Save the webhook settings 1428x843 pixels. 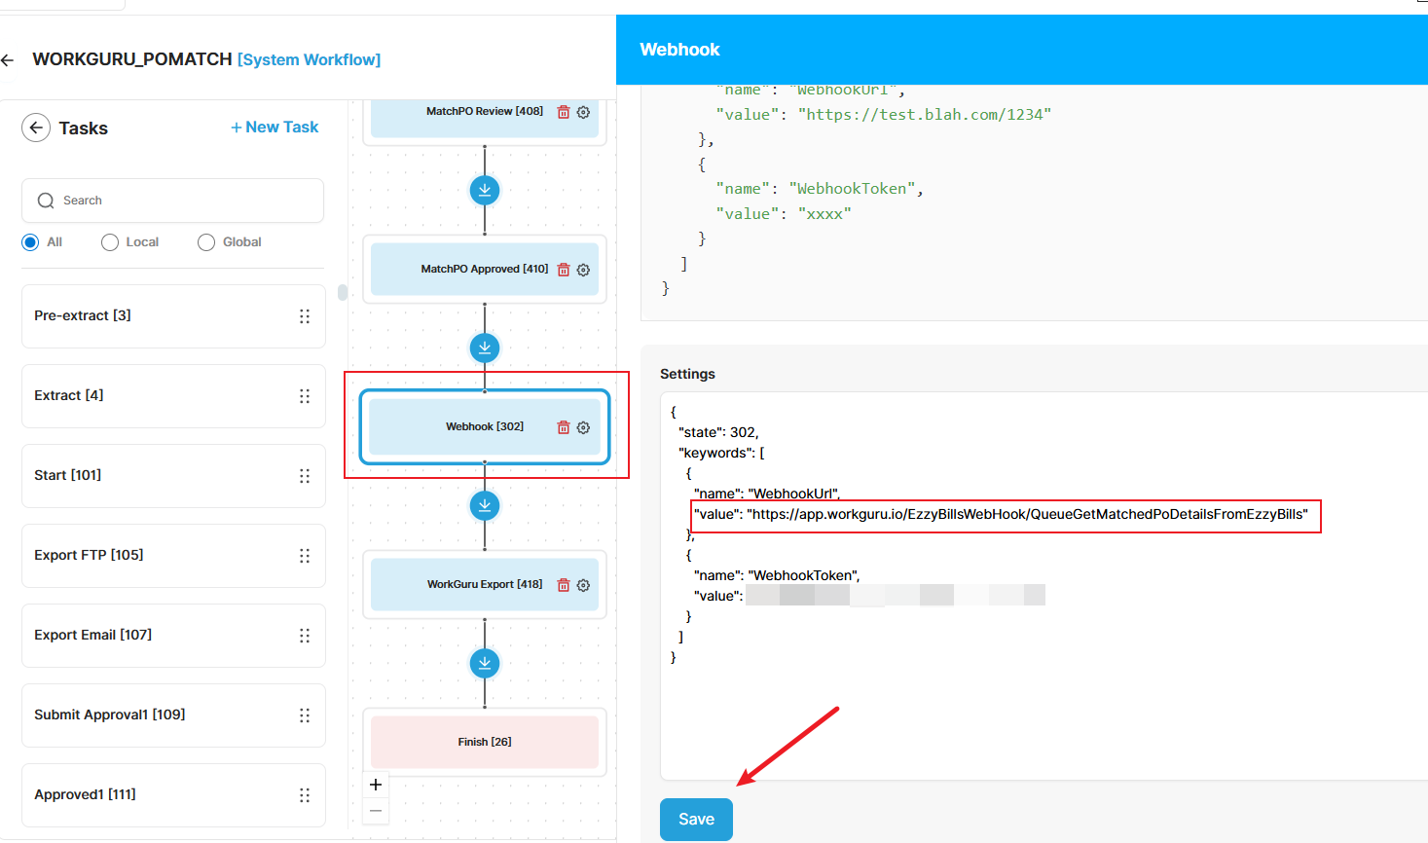point(696,820)
